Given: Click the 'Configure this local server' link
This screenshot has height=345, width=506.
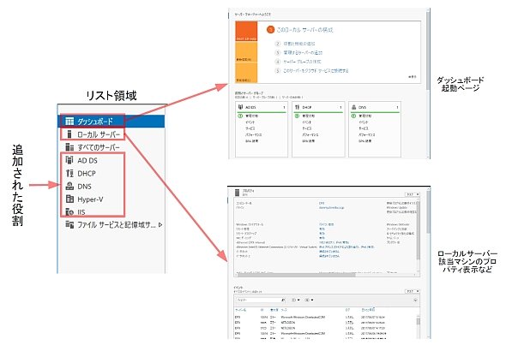Looking at the screenshot, I should [305, 30].
